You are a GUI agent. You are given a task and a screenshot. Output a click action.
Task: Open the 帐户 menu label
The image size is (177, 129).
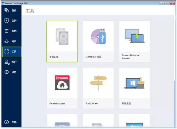(14, 62)
